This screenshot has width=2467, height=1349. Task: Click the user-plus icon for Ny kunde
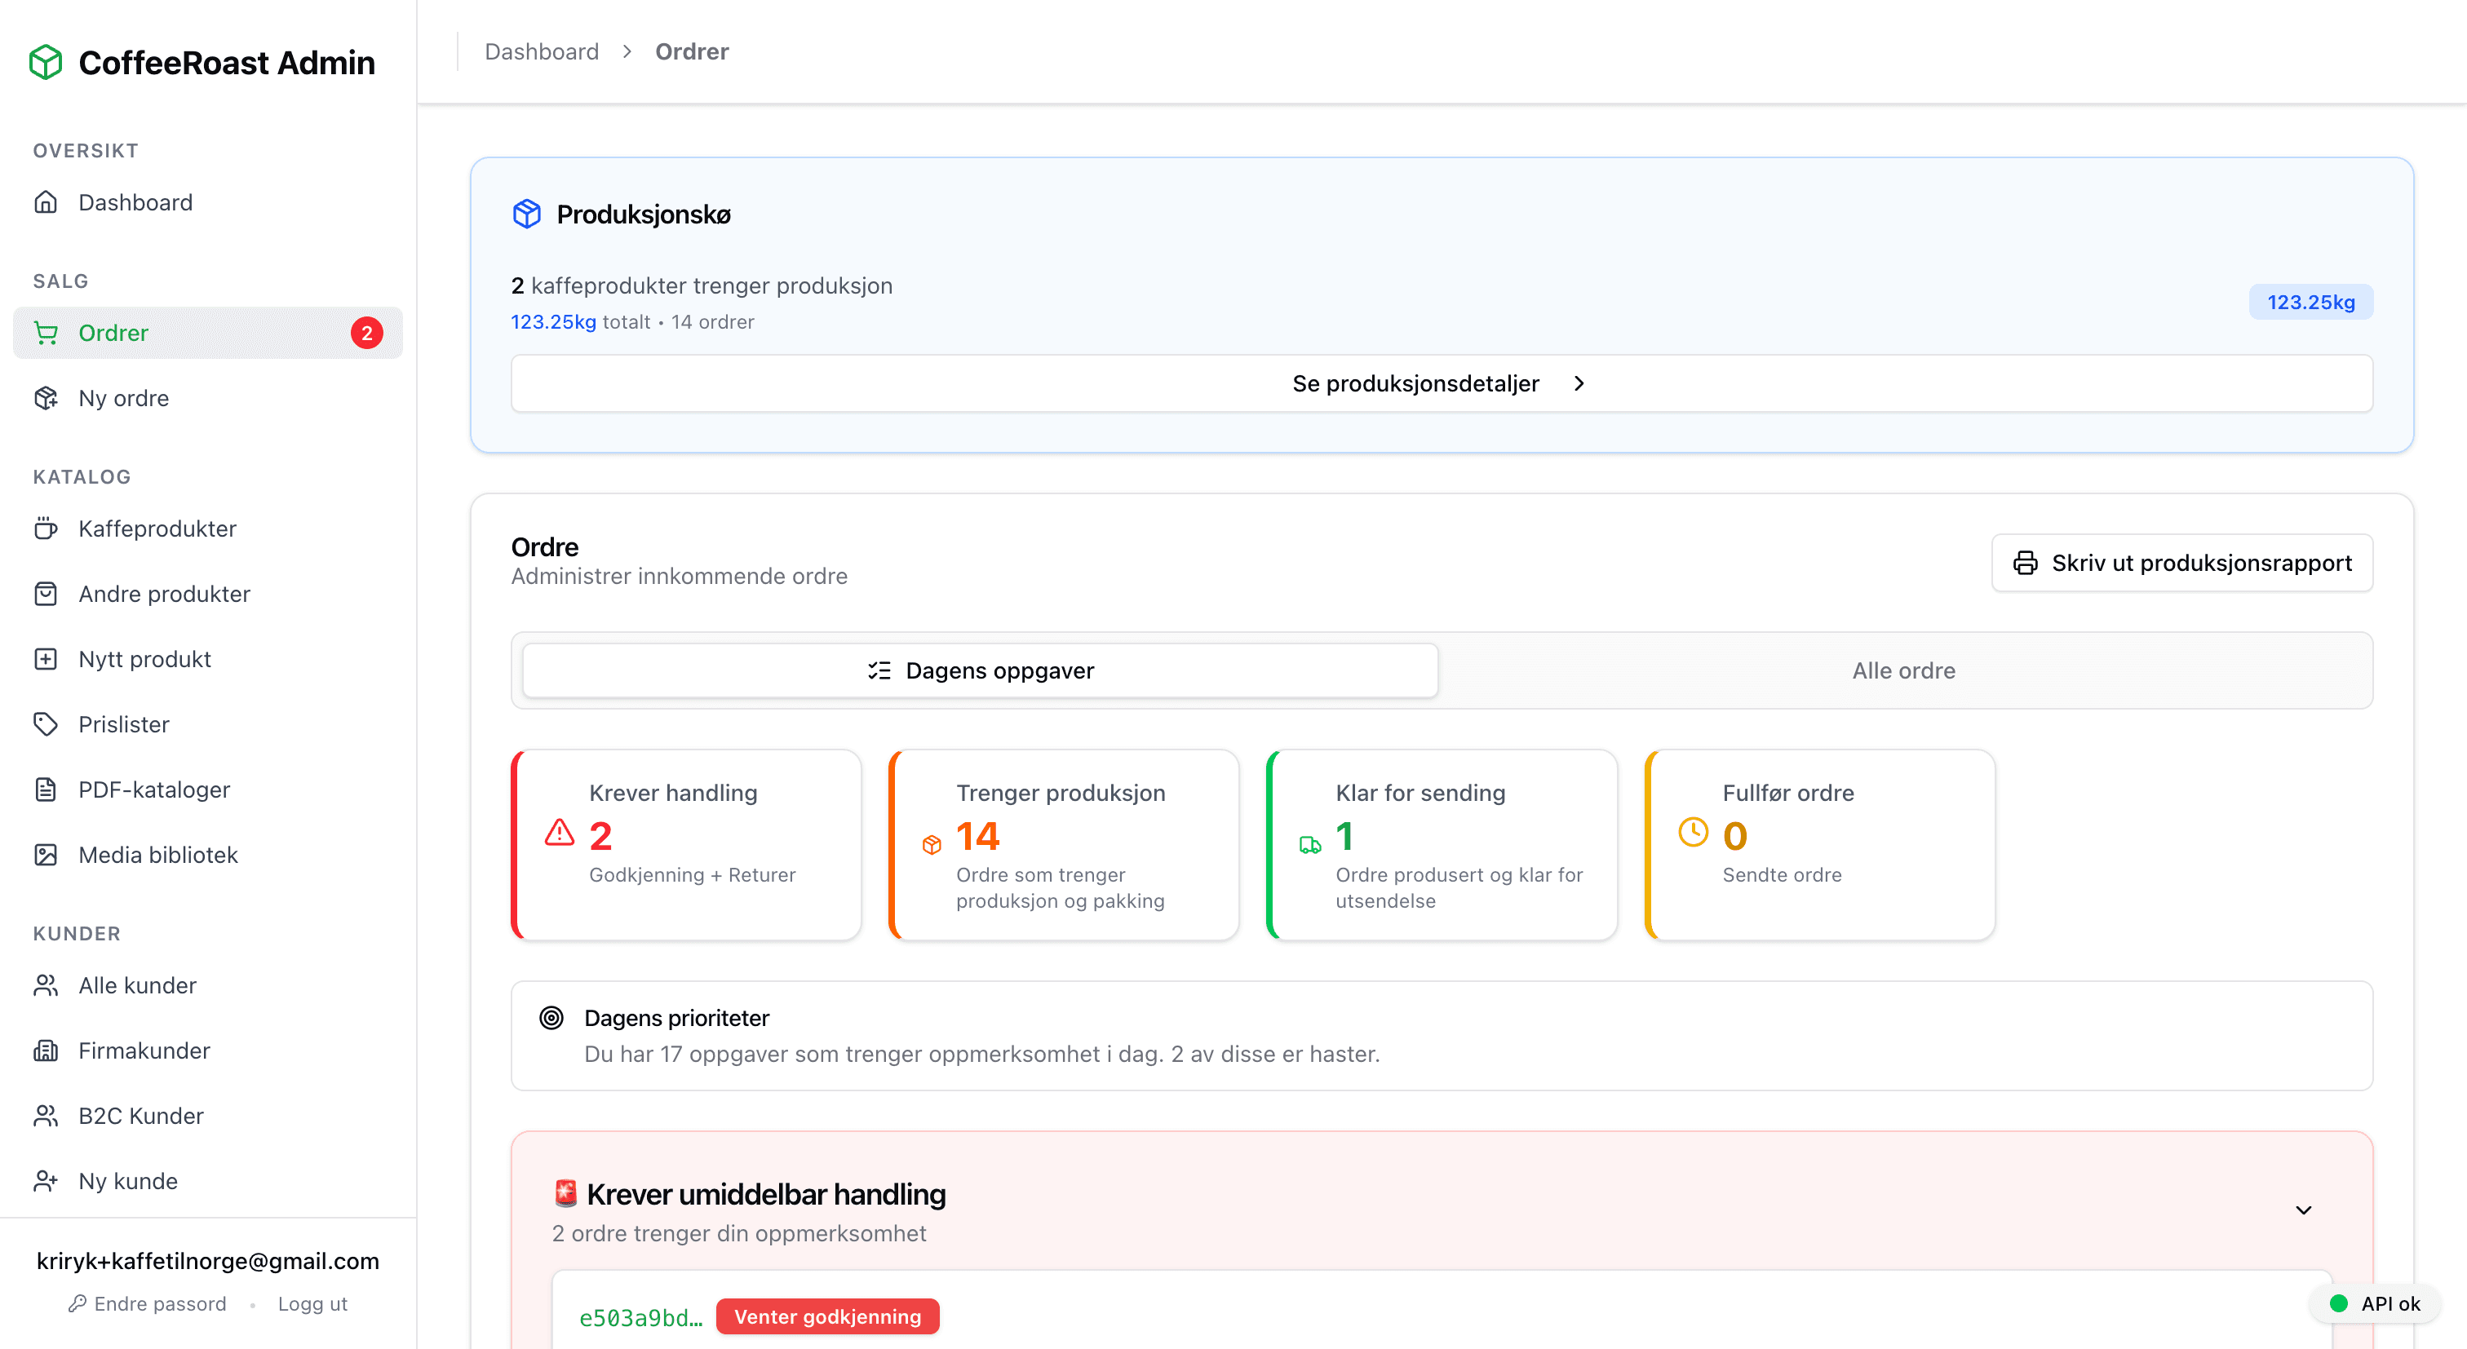tap(46, 1180)
